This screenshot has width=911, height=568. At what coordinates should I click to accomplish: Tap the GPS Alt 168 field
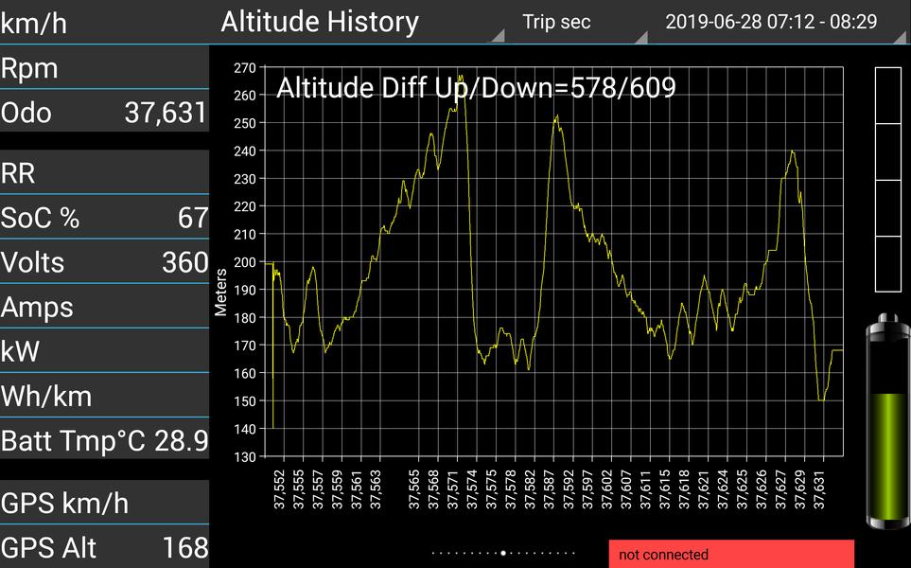(105, 547)
